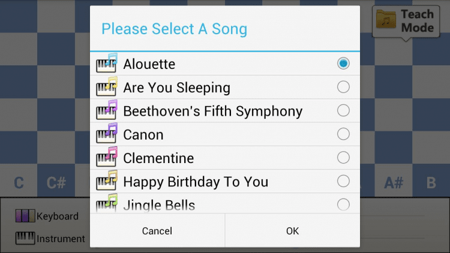
Task: Confirm song selection with OK
Action: (x=292, y=231)
